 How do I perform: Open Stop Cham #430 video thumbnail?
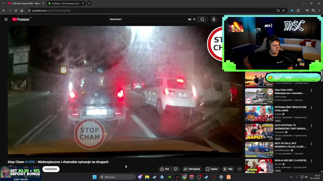tap(259, 96)
